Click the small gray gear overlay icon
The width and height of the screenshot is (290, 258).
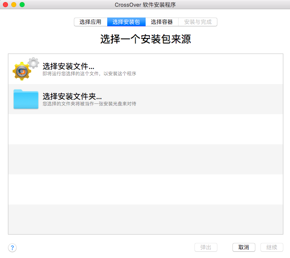click(33, 63)
